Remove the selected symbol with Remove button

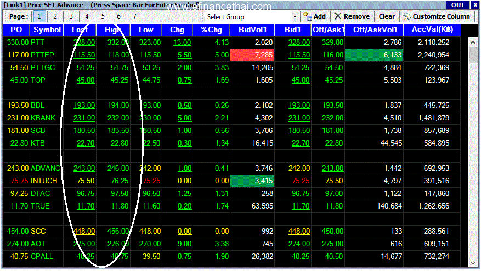(x=352, y=16)
